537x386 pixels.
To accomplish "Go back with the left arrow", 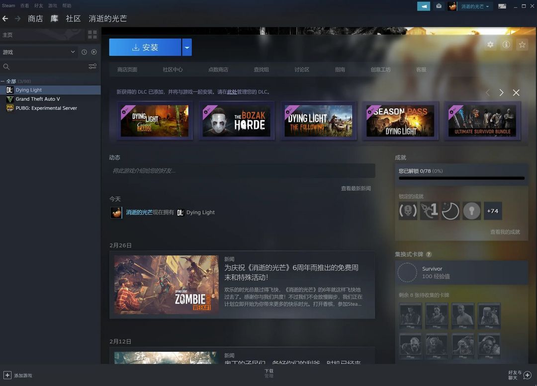I will click(x=5, y=18).
